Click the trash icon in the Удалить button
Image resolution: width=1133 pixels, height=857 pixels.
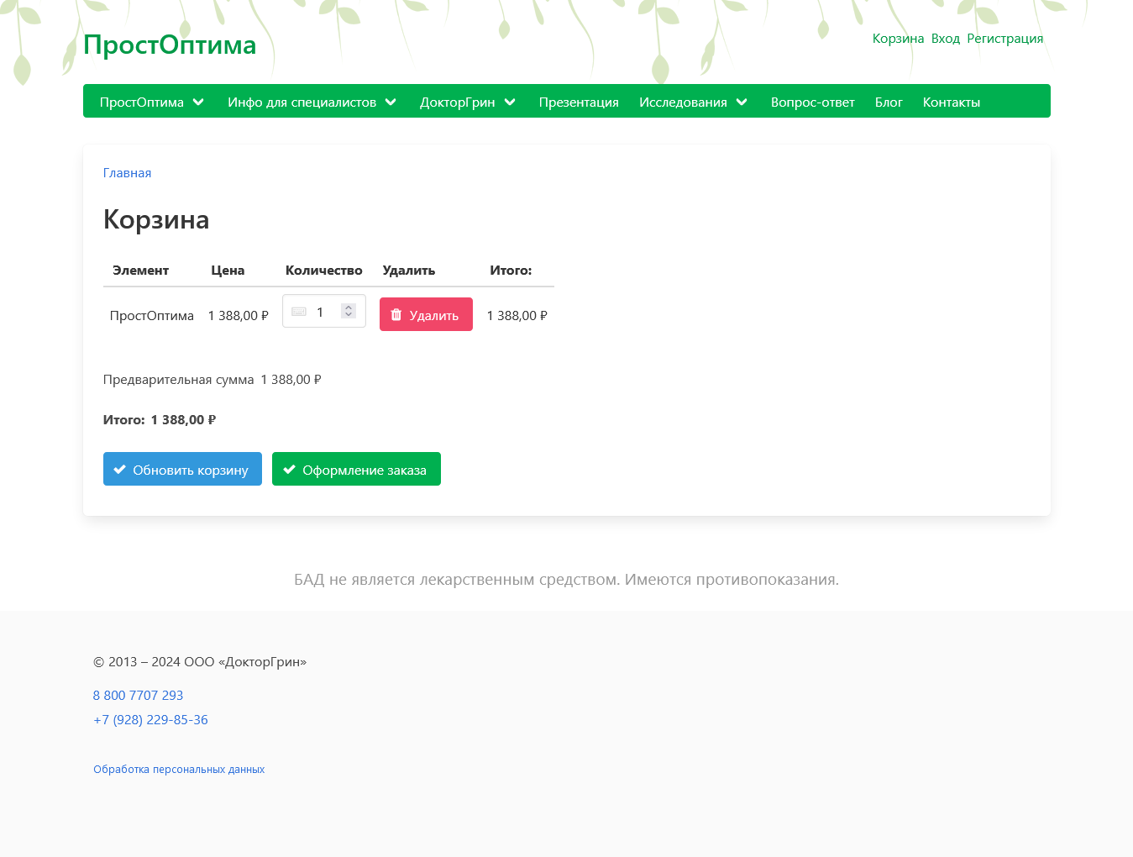pyautogui.click(x=396, y=314)
